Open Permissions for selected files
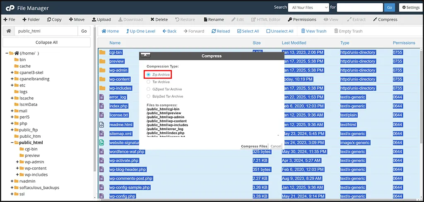Screen dimensions: 424x202 point(302,19)
